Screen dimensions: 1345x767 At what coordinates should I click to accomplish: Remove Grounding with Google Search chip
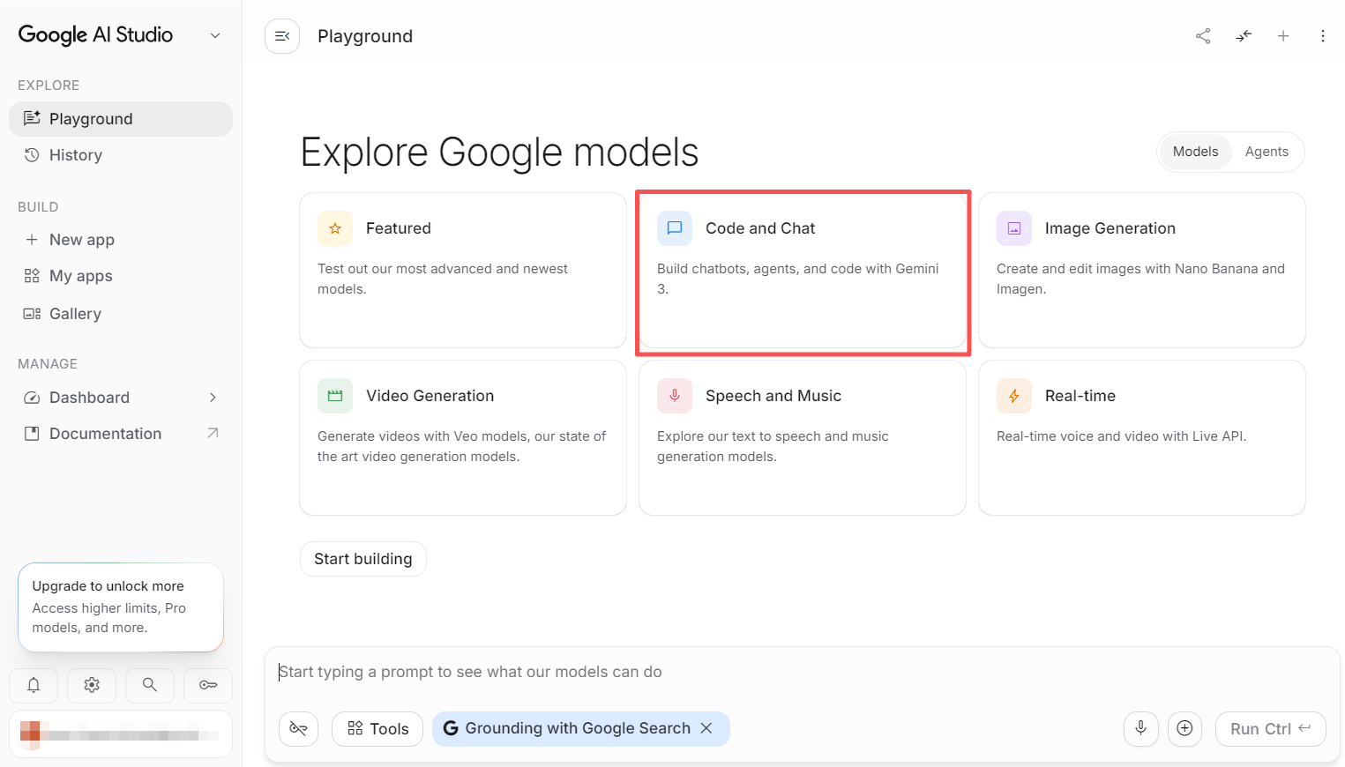[x=706, y=728]
